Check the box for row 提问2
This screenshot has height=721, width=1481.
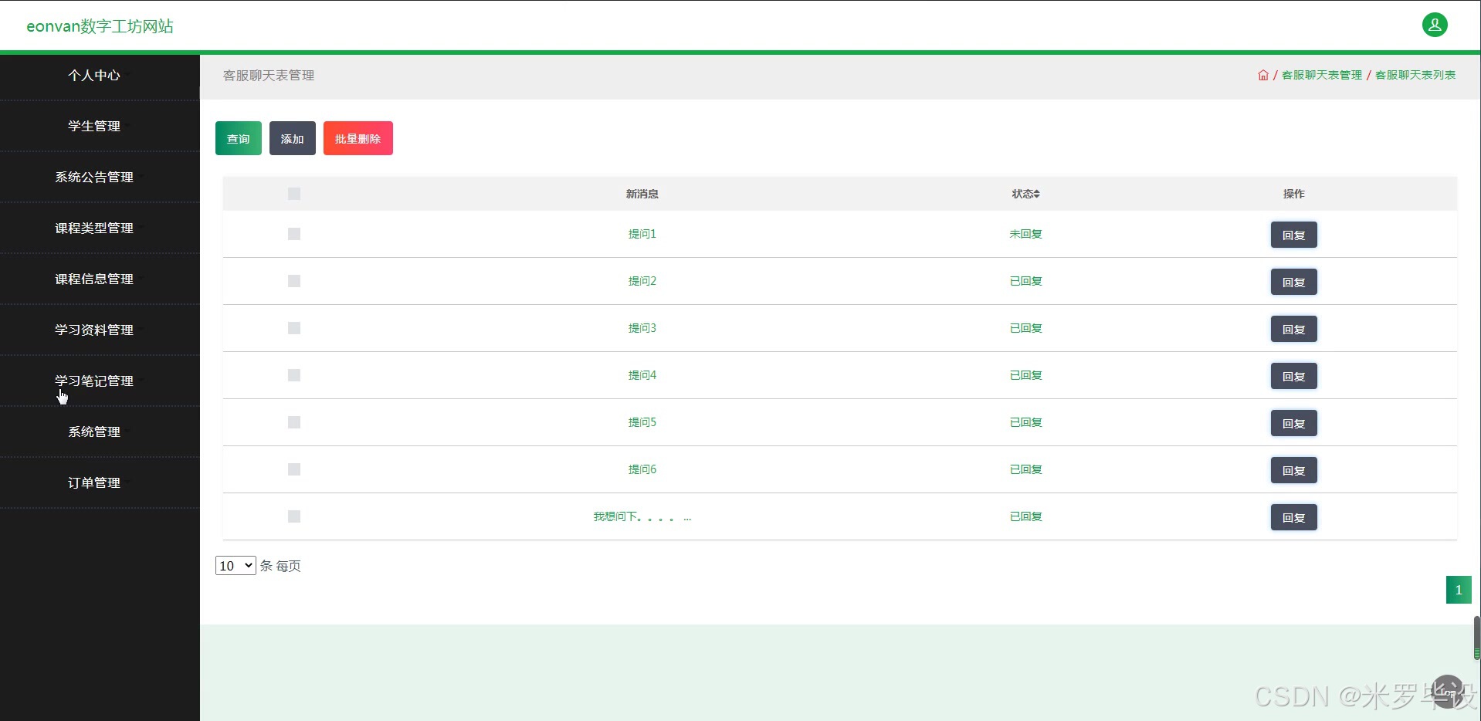[x=294, y=281]
